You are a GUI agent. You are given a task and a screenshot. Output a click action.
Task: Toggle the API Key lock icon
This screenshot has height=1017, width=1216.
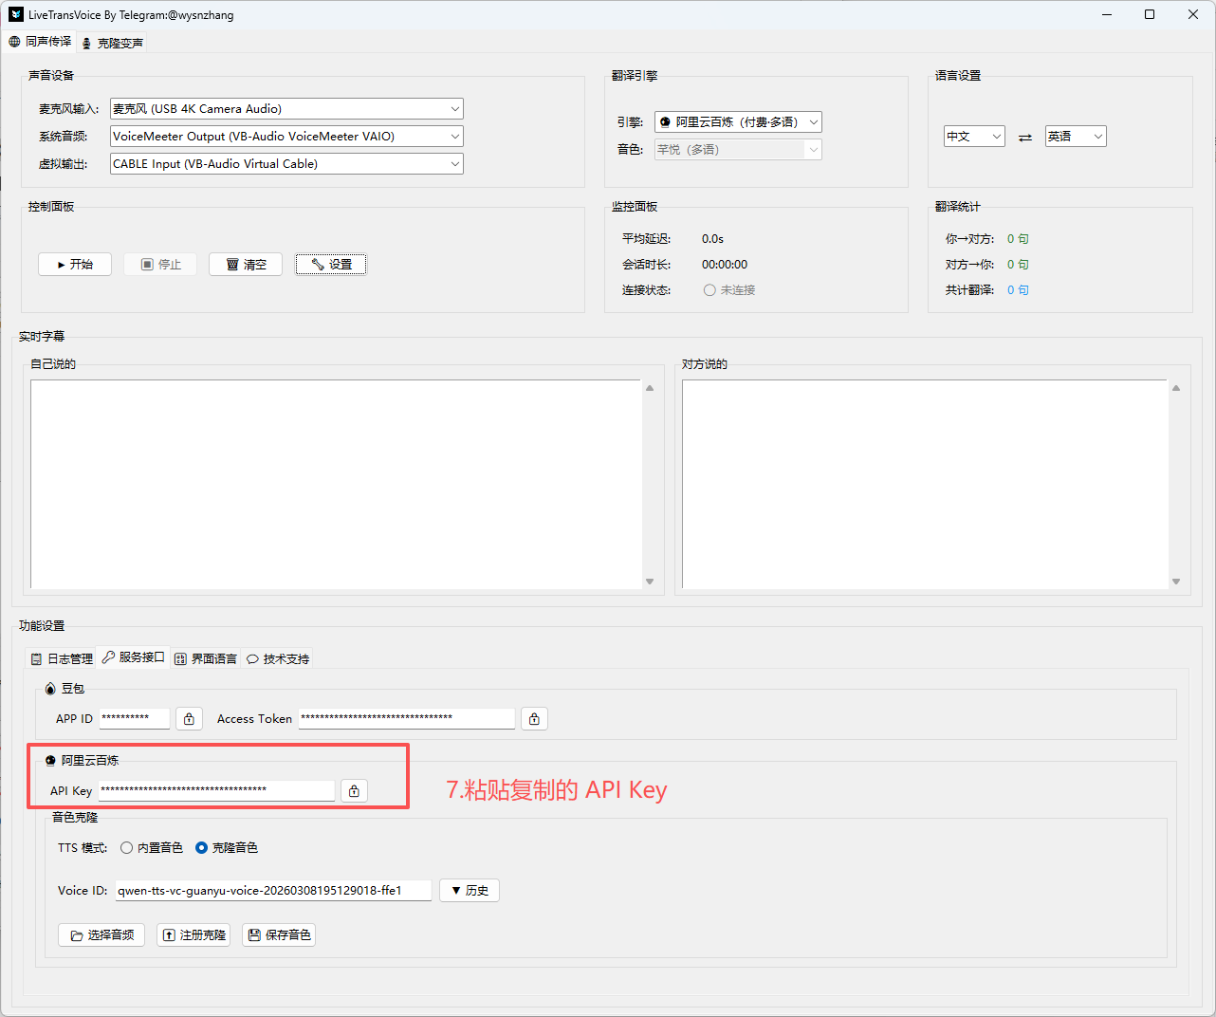pos(354,791)
